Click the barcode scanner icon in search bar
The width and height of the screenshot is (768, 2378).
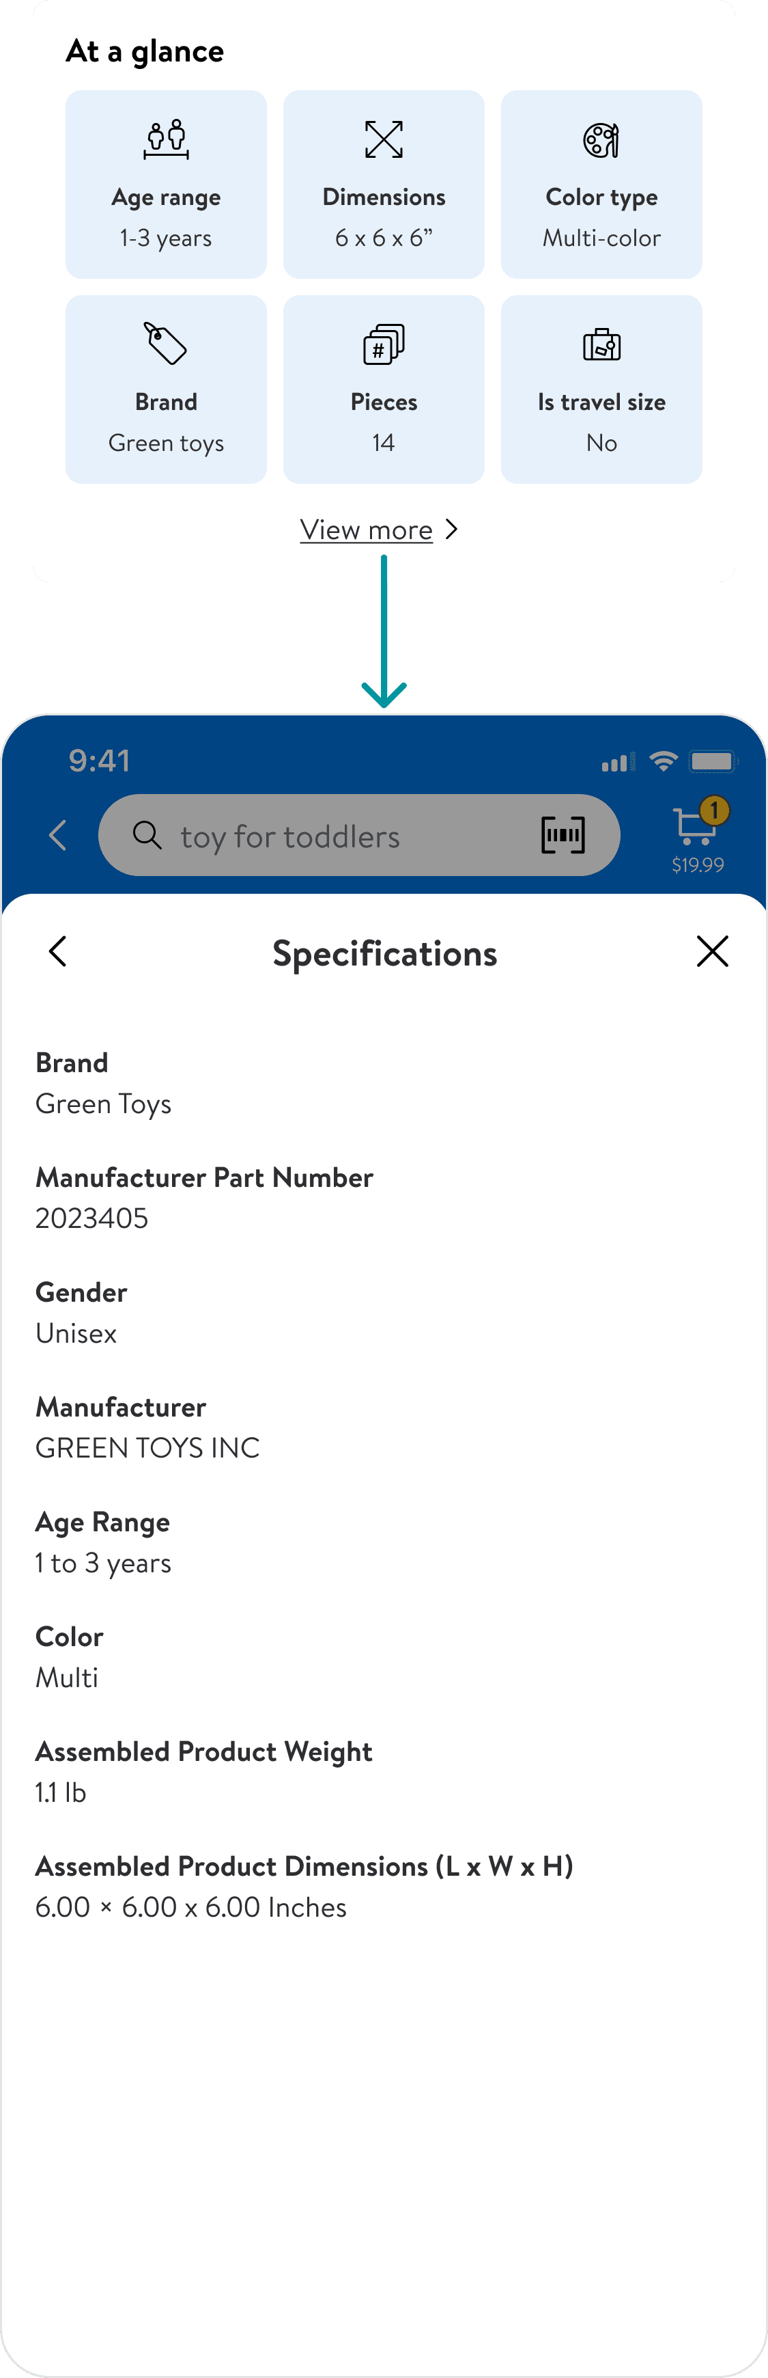[561, 836]
